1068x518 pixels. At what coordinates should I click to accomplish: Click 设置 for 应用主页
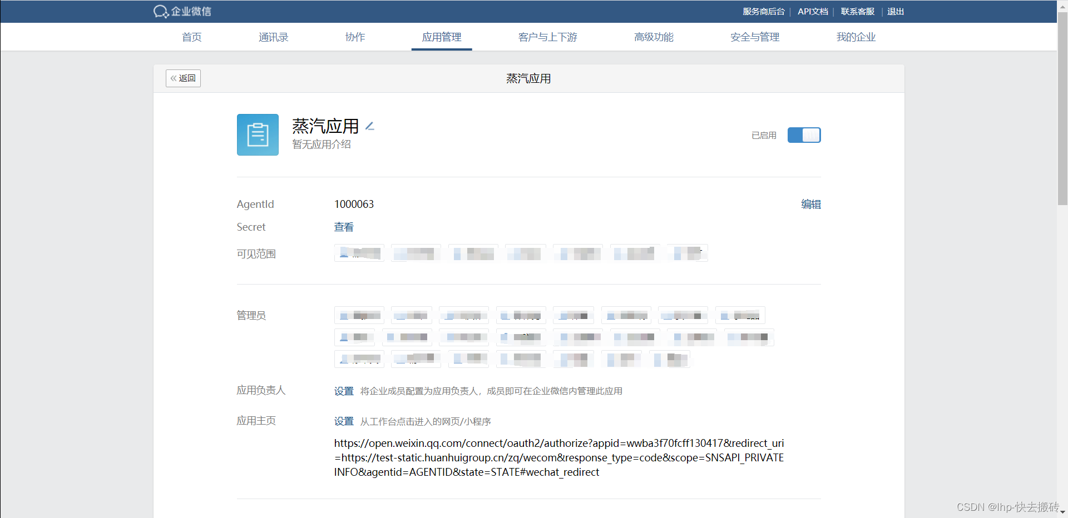pos(344,421)
